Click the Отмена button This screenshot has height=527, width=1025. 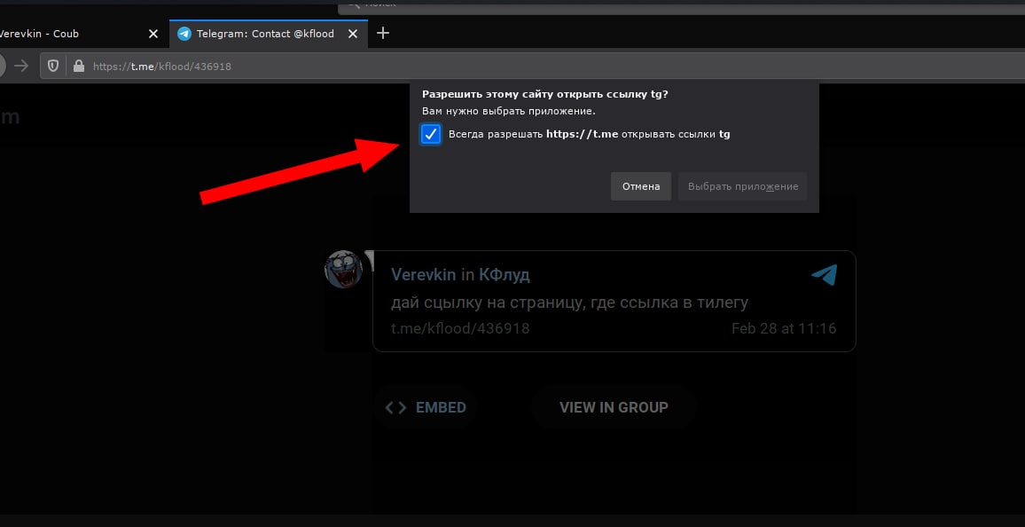(640, 186)
